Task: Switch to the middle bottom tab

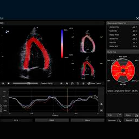Action: [x=52, y=120]
